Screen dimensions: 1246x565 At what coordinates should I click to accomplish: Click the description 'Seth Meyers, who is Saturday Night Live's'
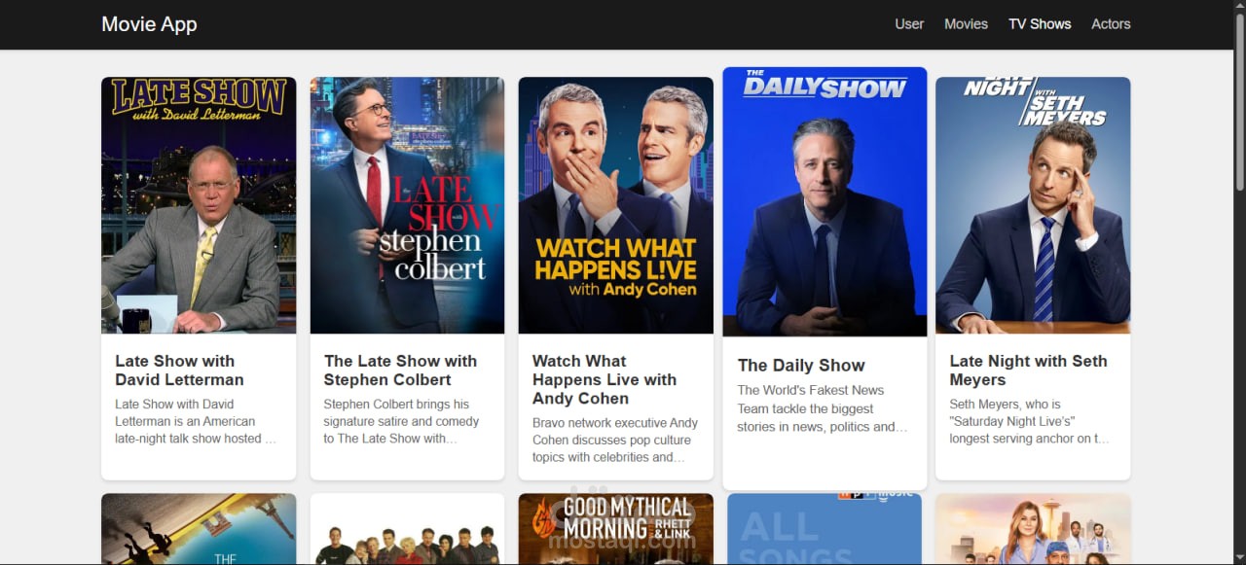coord(1029,421)
